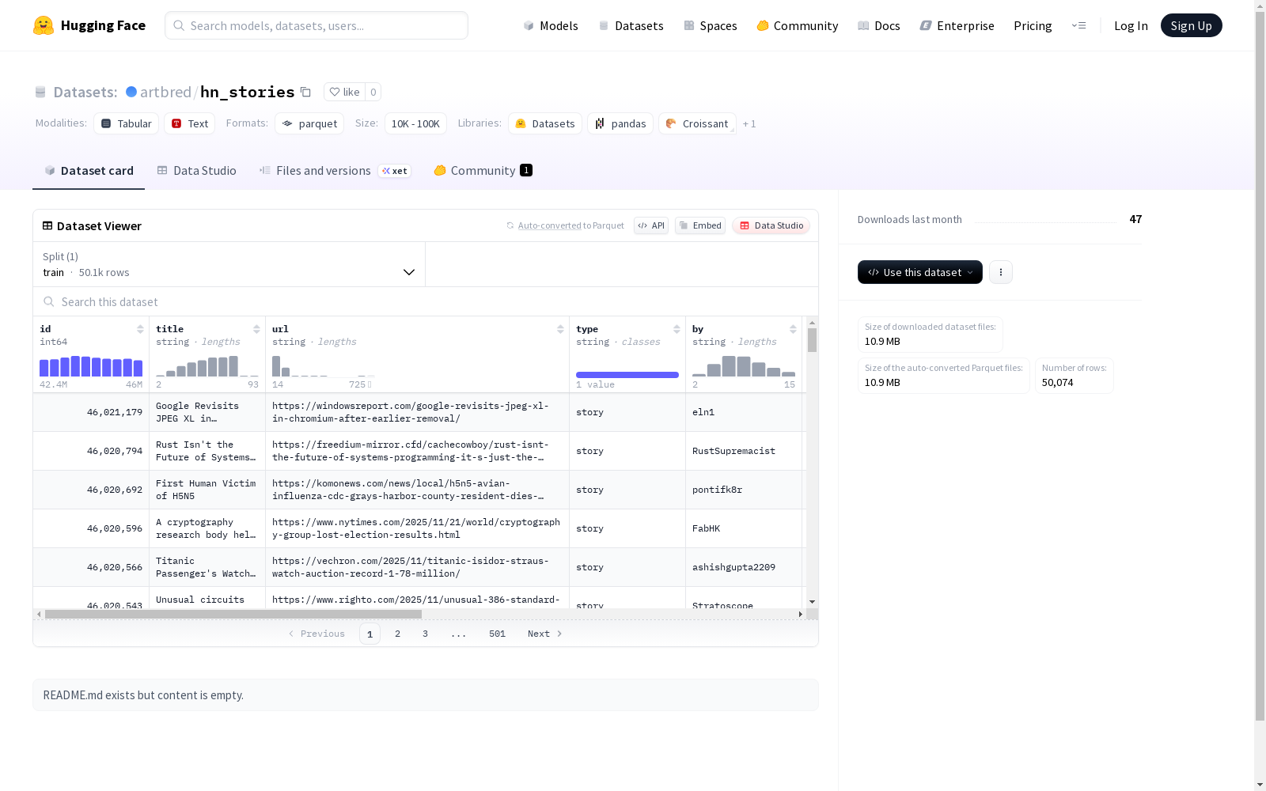Click the type classes bar

[627, 375]
